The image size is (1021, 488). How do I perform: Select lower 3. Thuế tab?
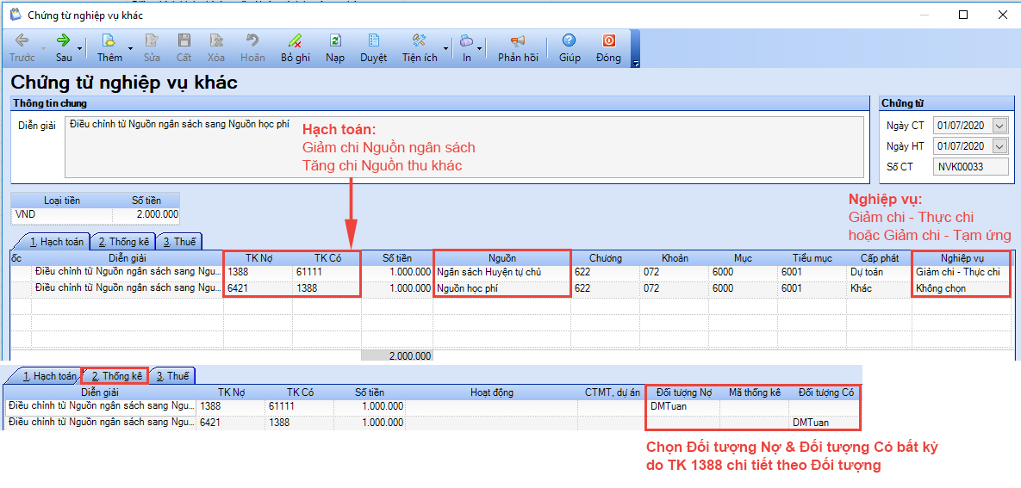tap(172, 375)
